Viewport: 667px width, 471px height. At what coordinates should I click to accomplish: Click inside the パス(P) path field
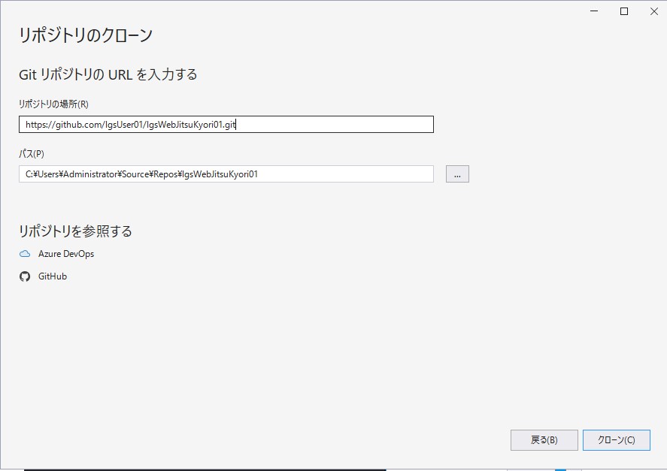click(226, 174)
